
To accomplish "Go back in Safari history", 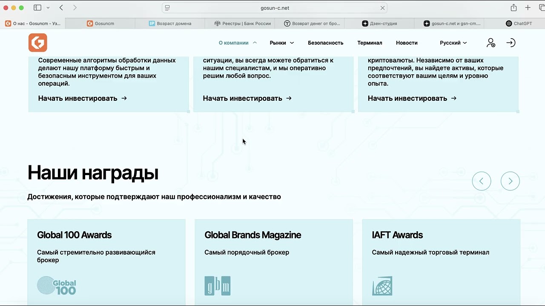I will [x=61, y=8].
